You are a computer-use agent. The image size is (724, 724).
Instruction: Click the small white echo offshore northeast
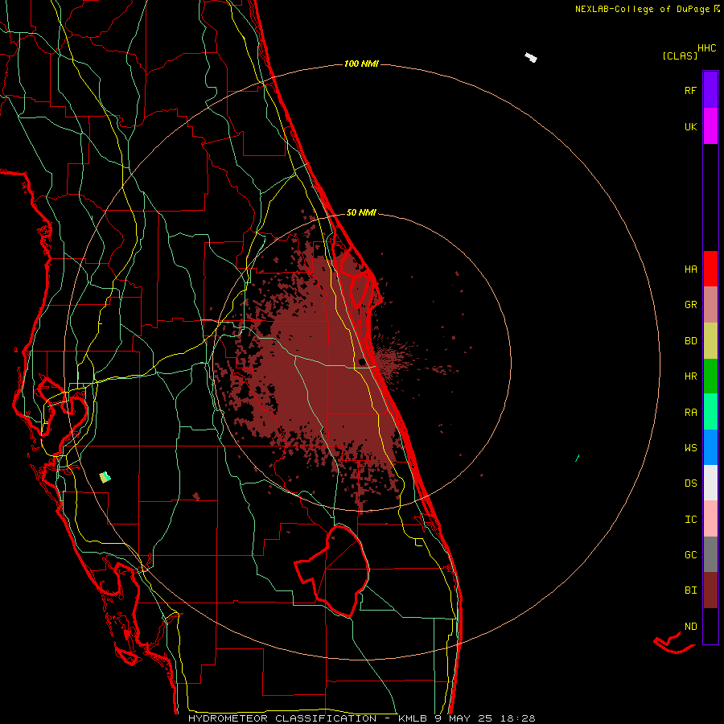tap(531, 58)
